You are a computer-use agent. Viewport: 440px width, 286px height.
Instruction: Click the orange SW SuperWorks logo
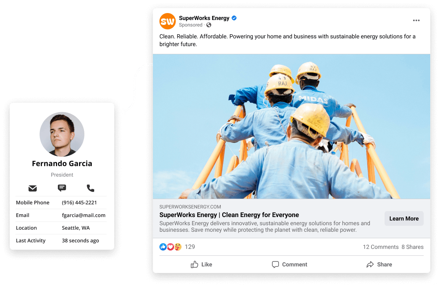pos(168,21)
